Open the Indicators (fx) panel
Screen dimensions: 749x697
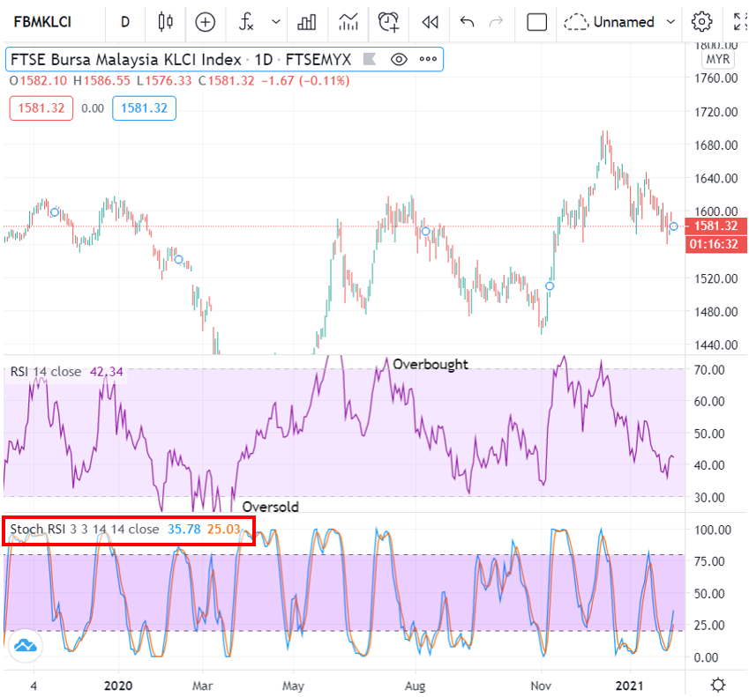247,22
